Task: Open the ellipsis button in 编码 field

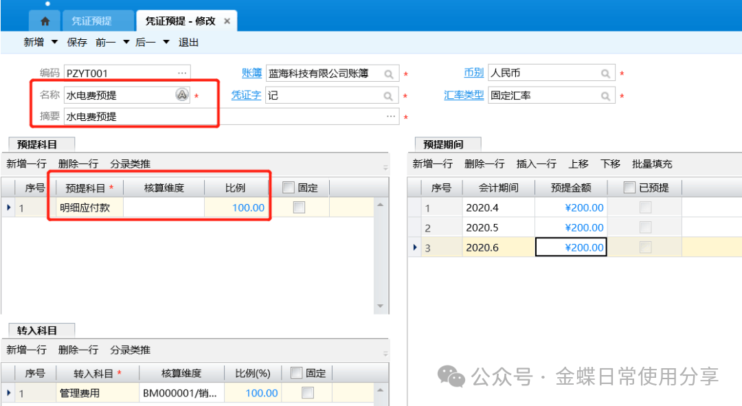Action: coord(182,73)
